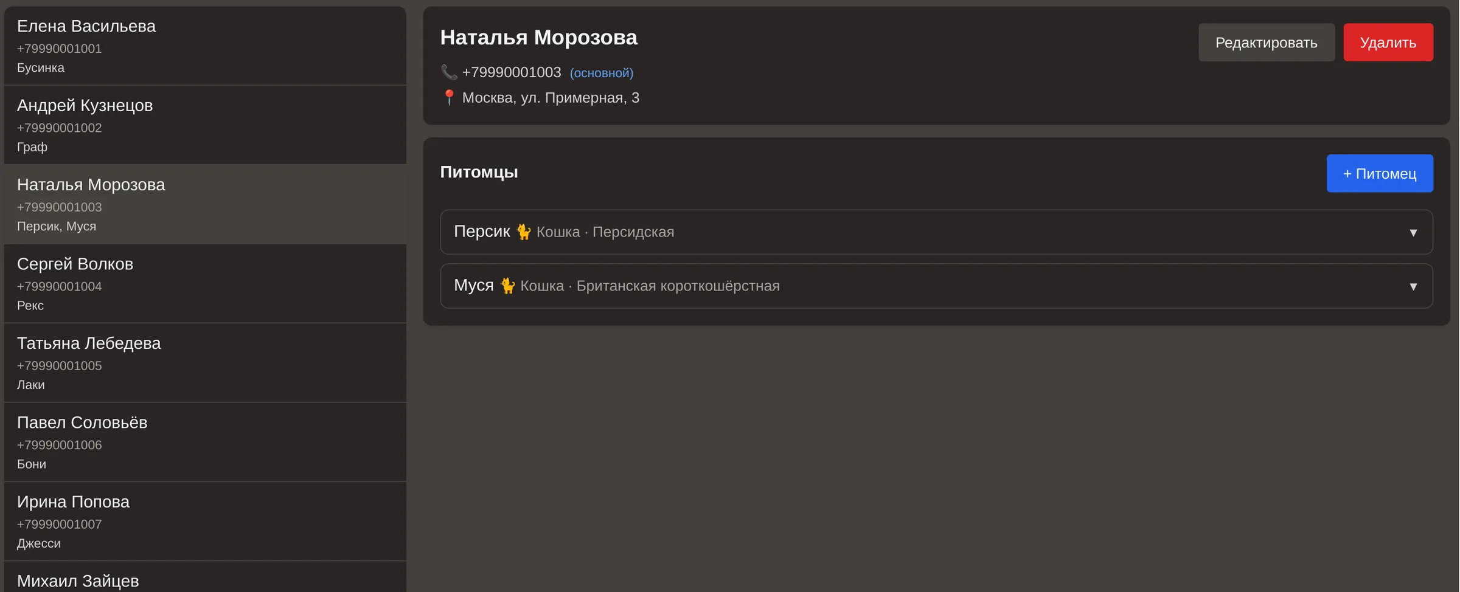Click phone number +79990001006 in the list
Viewport: 1460px width, 592px height.
60,445
